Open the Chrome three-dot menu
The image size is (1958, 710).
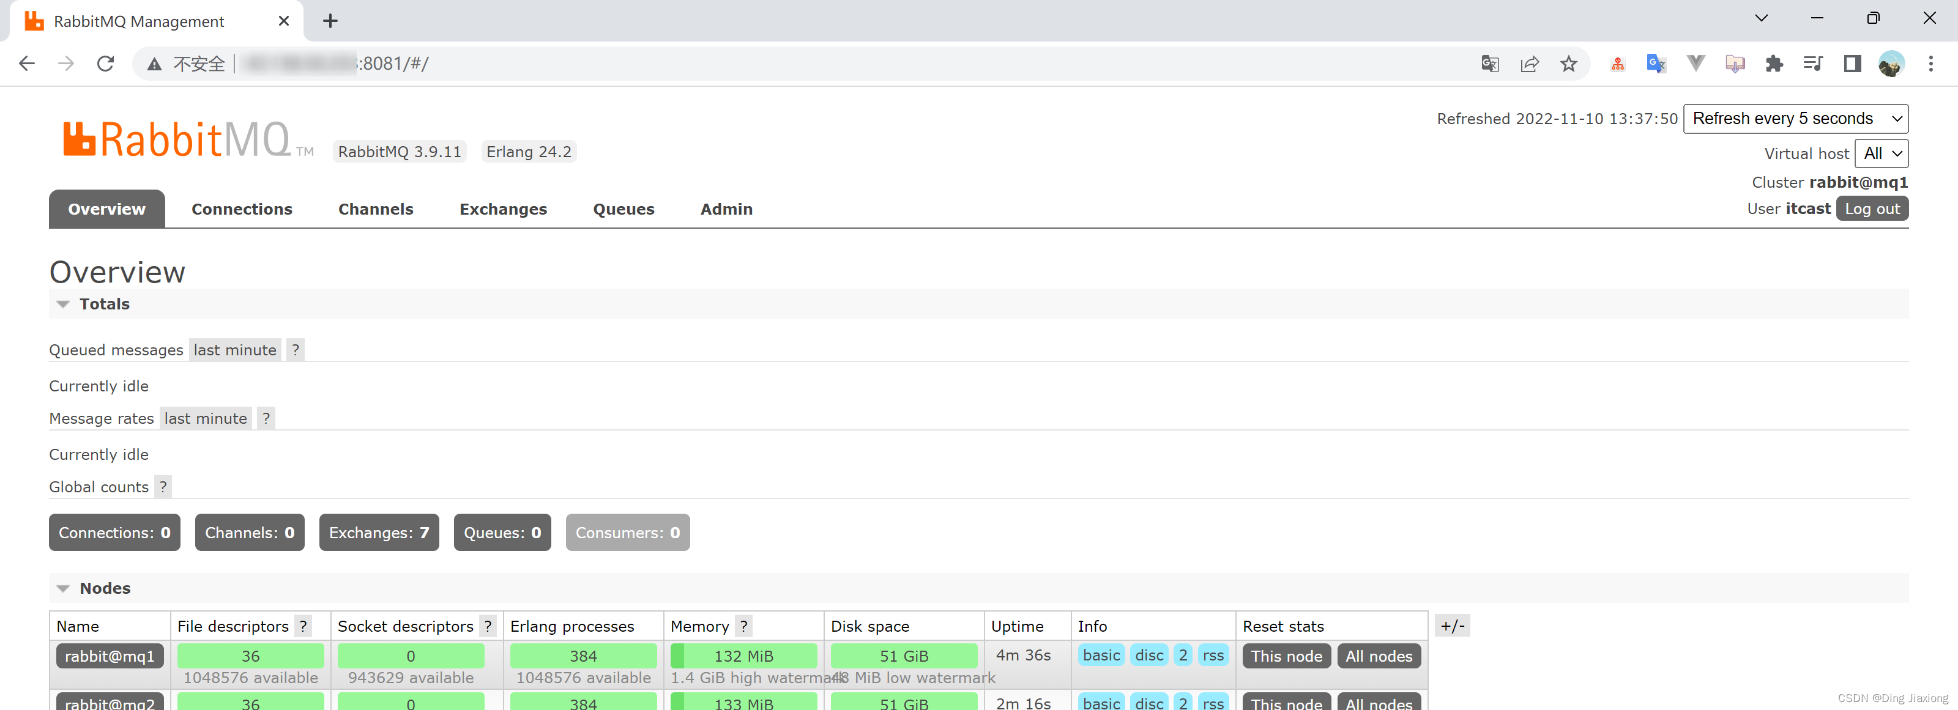point(1930,64)
